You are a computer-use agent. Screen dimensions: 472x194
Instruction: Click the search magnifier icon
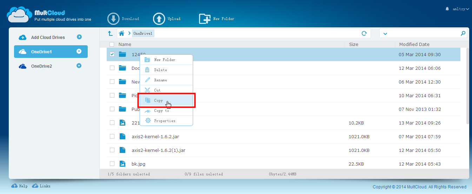click(463, 33)
